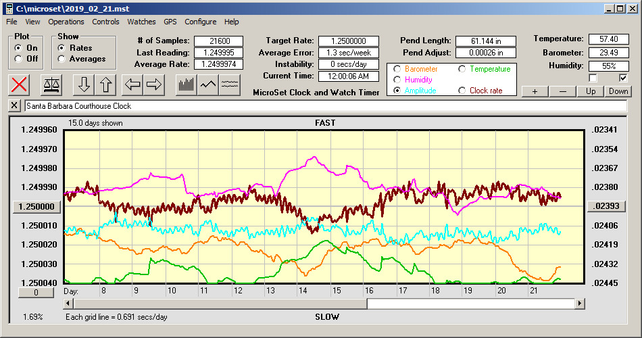Click the right arrow toolbar icon
The height and width of the screenshot is (338, 642).
pos(154,84)
